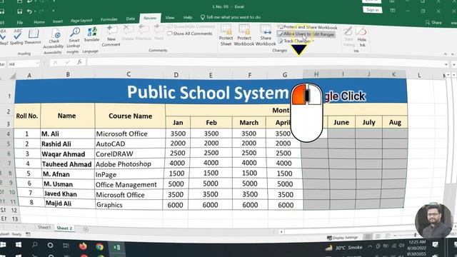Open Task View from the taskbar
Image resolution: width=457 pixels, height=257 pixels.
(66, 246)
